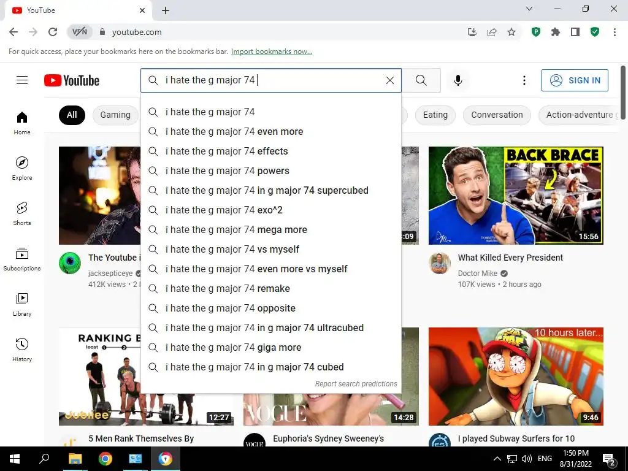The width and height of the screenshot is (628, 471).
Task: Select the Eating filter chip
Action: pos(435,115)
